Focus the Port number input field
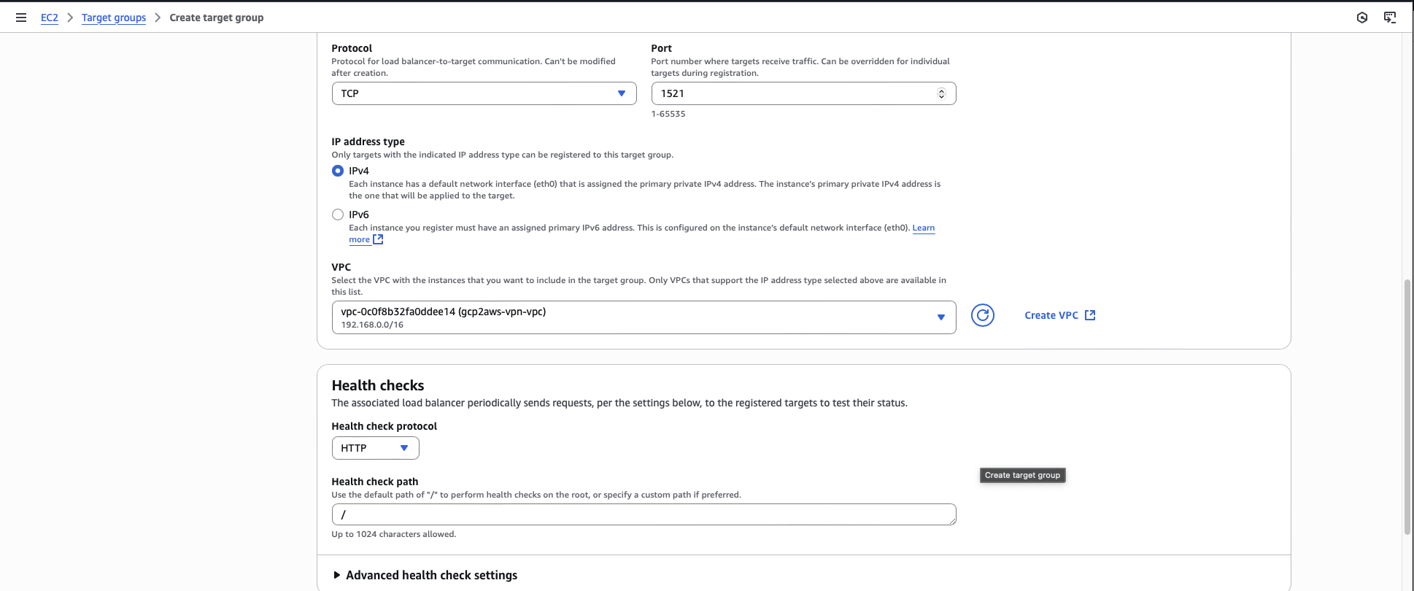 [x=792, y=93]
